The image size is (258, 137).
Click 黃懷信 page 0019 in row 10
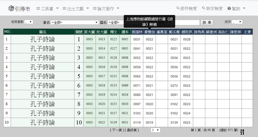(149, 123)
